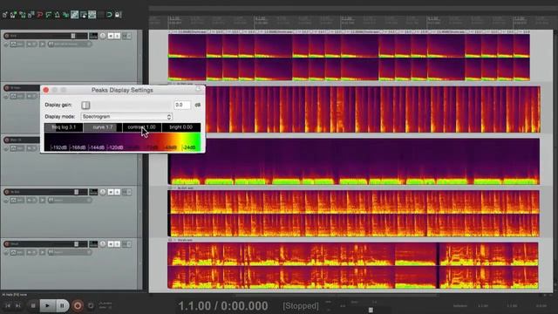Click the 'contrast 1.00' spectrogram control

141,127
